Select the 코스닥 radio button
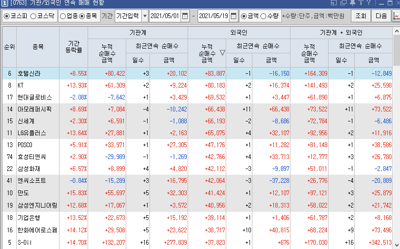 click(x=33, y=16)
